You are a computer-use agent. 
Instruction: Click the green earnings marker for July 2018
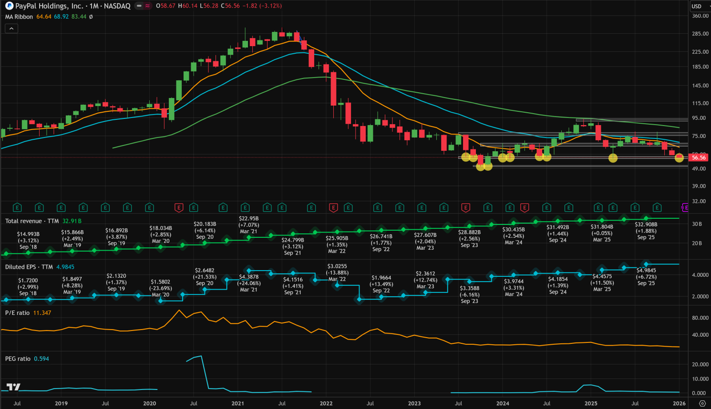[17, 208]
